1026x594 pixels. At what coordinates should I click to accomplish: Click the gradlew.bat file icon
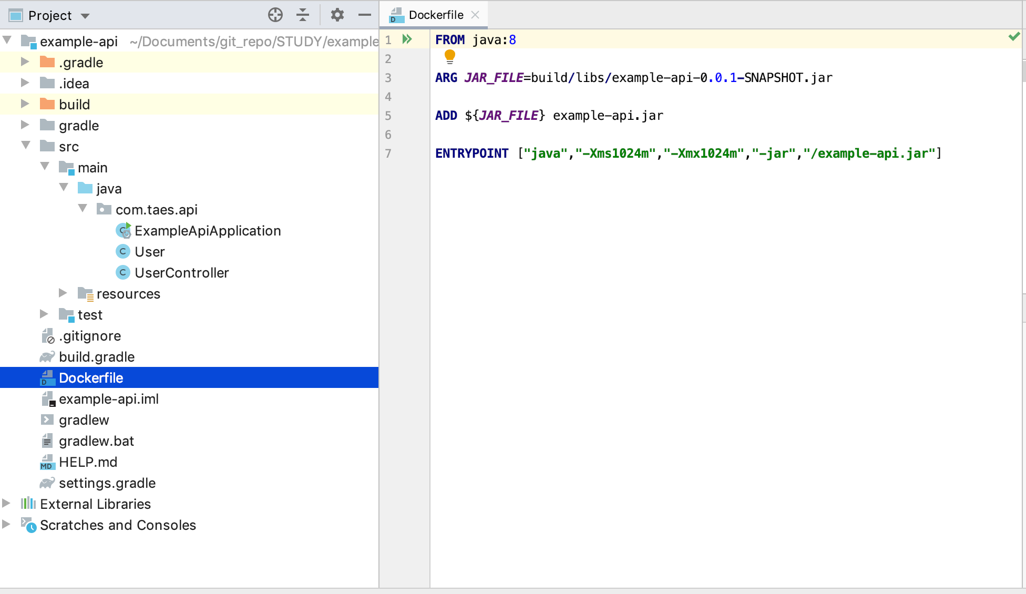click(x=47, y=441)
